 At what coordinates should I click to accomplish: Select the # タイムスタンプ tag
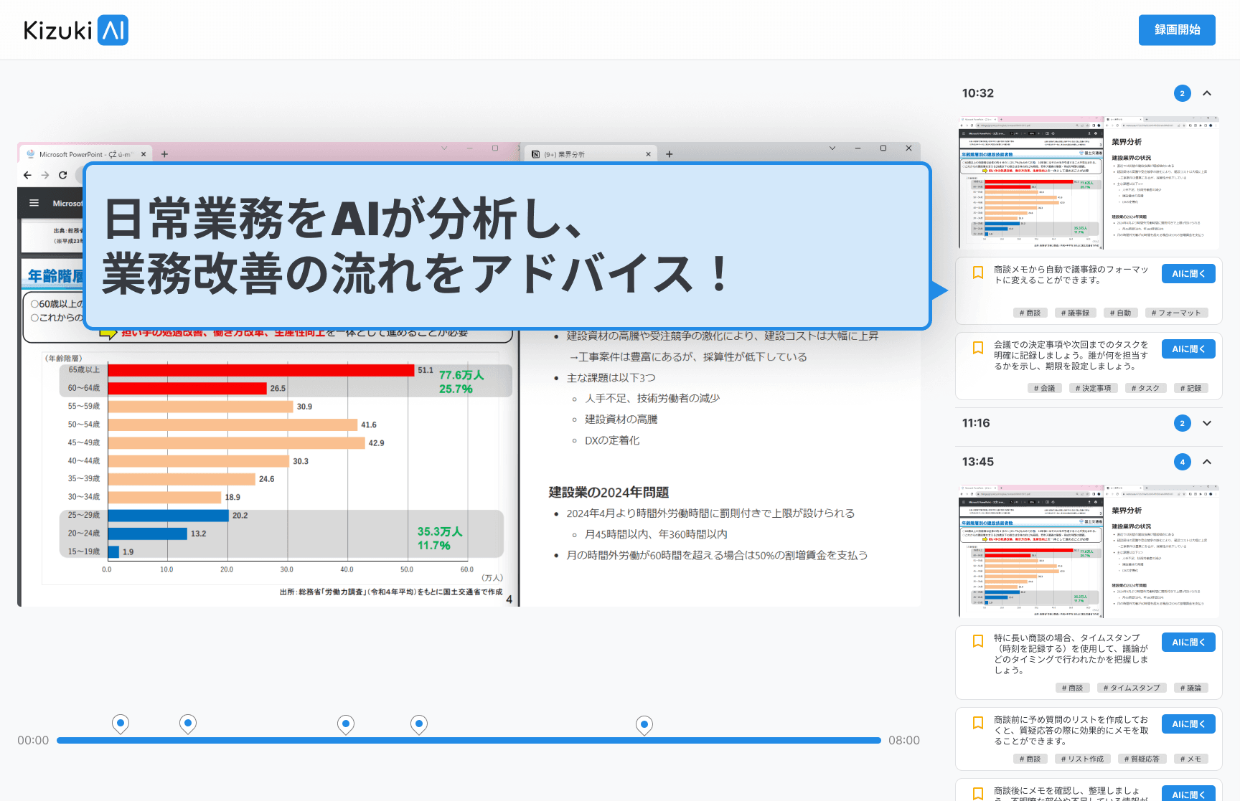[1132, 688]
